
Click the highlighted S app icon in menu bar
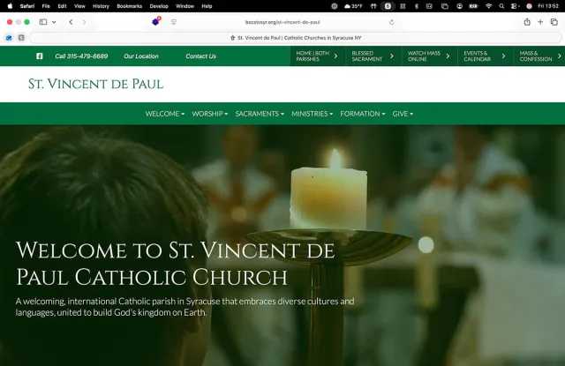(x=388, y=6)
